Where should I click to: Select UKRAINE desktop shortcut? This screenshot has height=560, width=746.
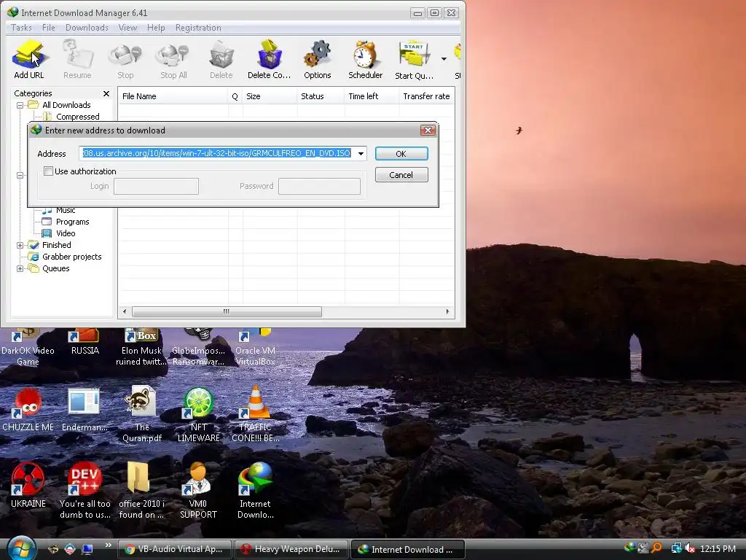(x=28, y=486)
